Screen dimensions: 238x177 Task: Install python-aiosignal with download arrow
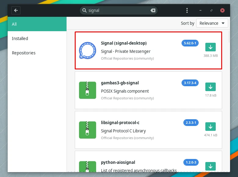(210, 166)
